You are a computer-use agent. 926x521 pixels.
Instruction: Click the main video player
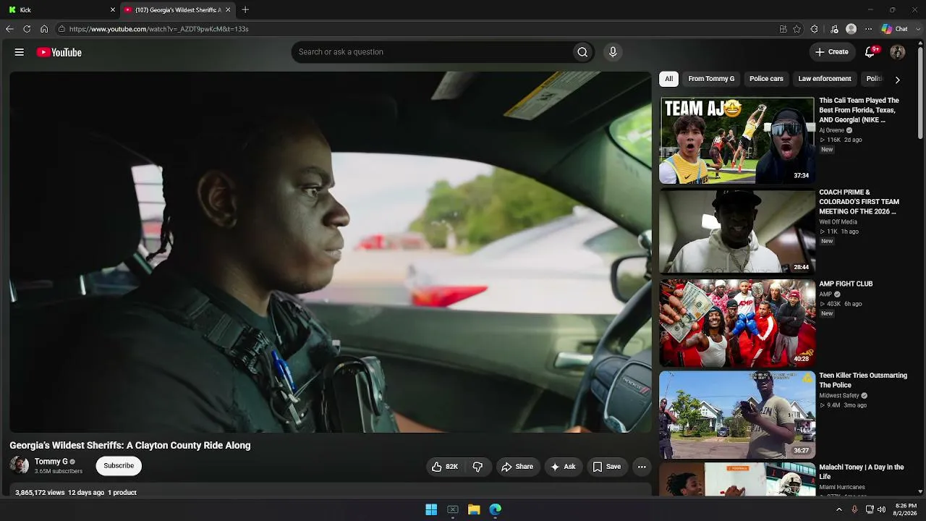331,252
